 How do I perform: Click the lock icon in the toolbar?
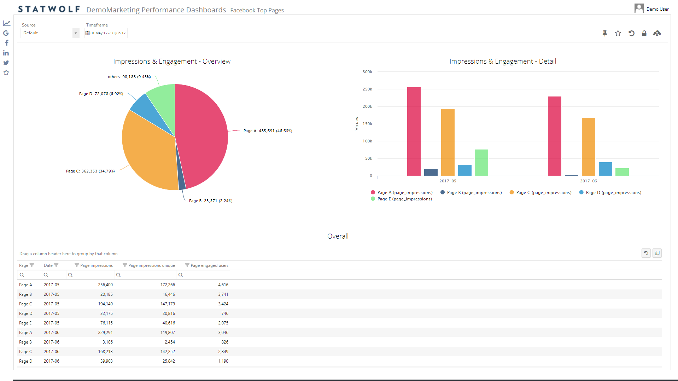[x=644, y=33]
